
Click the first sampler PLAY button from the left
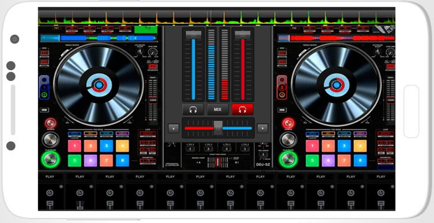tap(50, 176)
